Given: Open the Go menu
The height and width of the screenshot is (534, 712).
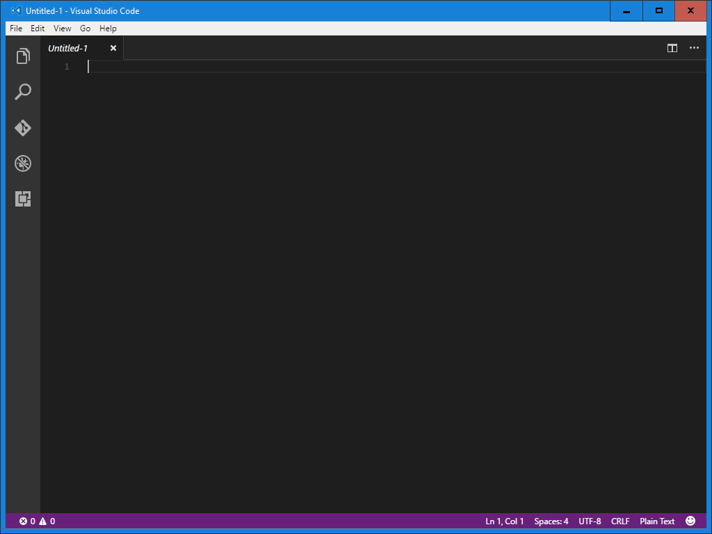Looking at the screenshot, I should [85, 29].
